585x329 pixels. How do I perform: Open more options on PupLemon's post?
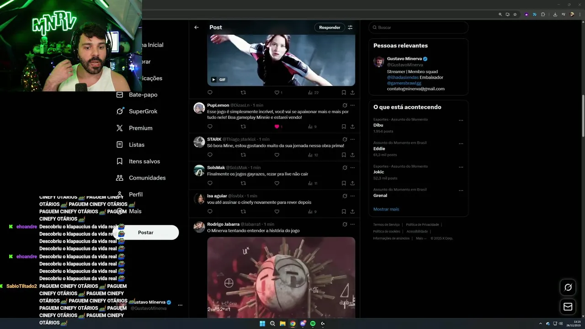(x=352, y=105)
